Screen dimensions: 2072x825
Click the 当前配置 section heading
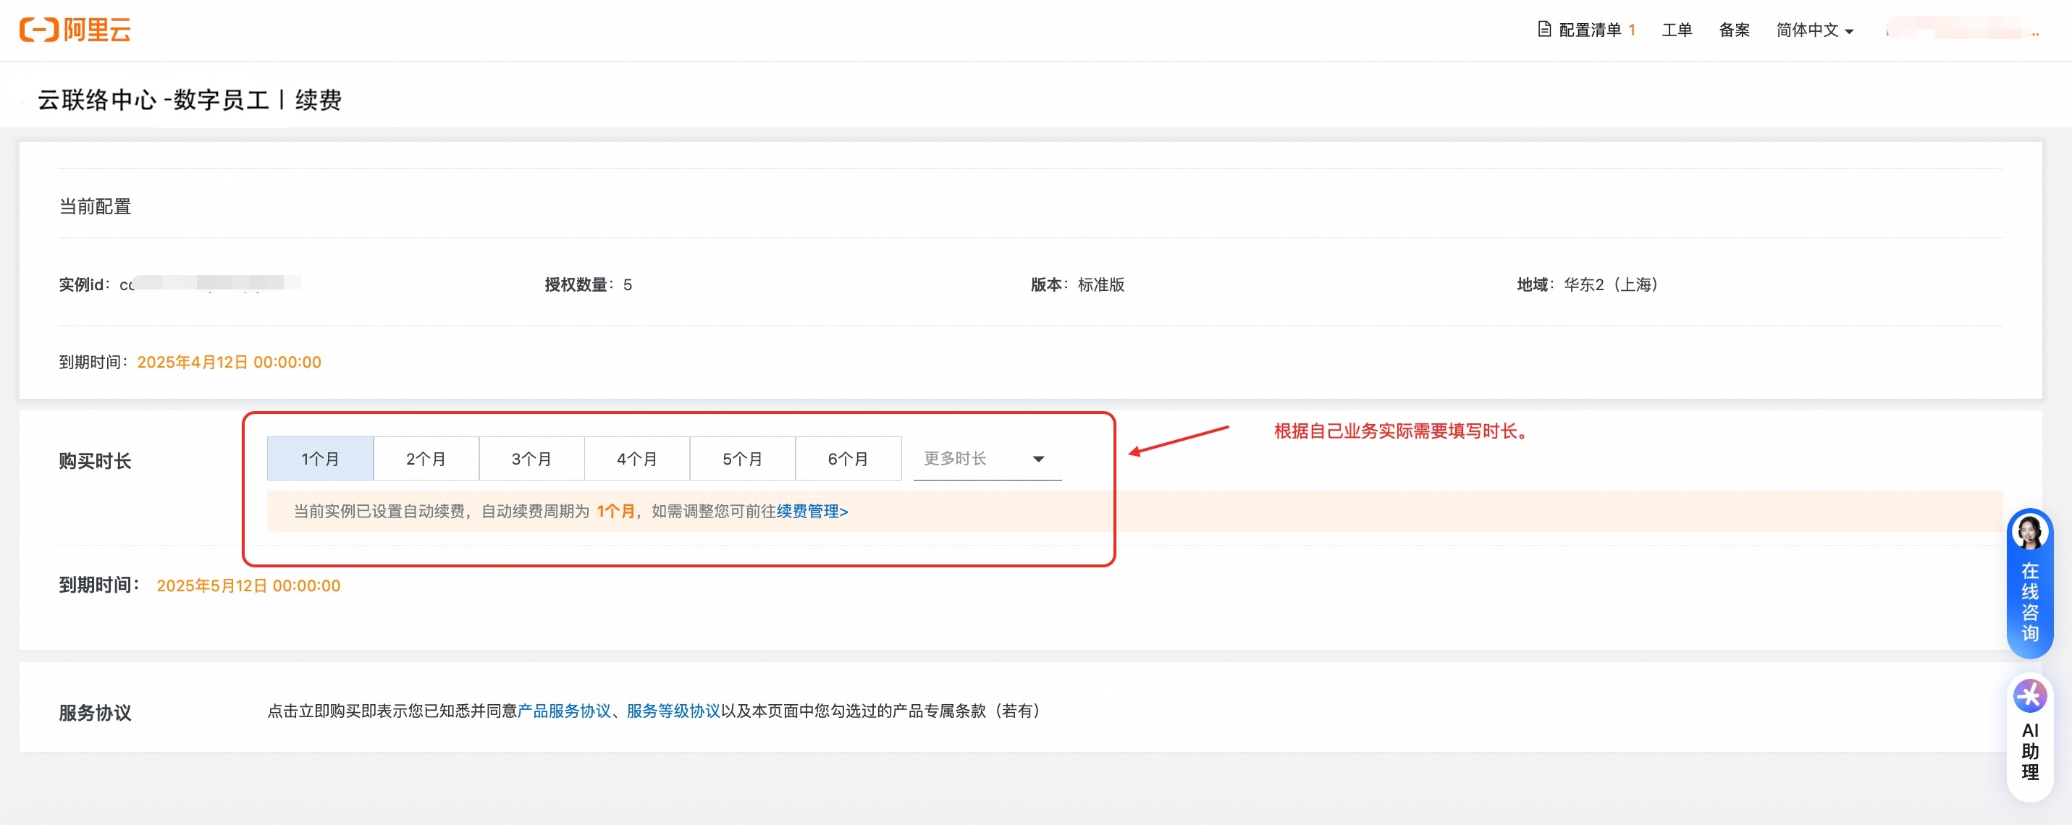pyautogui.click(x=95, y=207)
